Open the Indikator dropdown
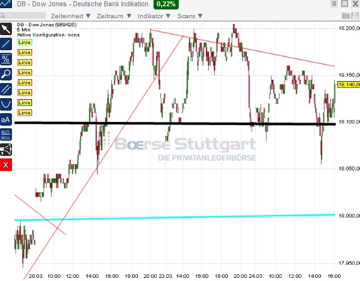 [154, 16]
